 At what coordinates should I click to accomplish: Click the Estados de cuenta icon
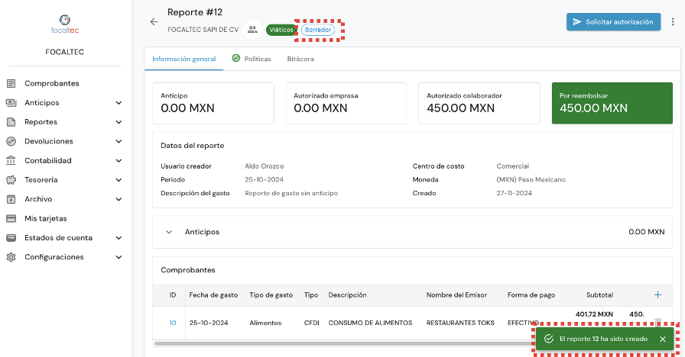click(11, 237)
